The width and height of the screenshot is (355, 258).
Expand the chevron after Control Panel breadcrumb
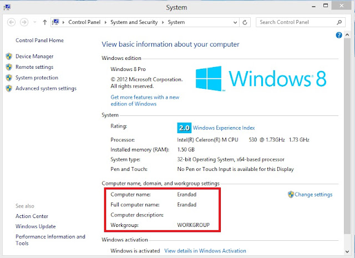[105, 22]
